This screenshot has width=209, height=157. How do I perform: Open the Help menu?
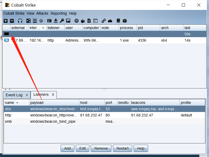click(x=73, y=13)
